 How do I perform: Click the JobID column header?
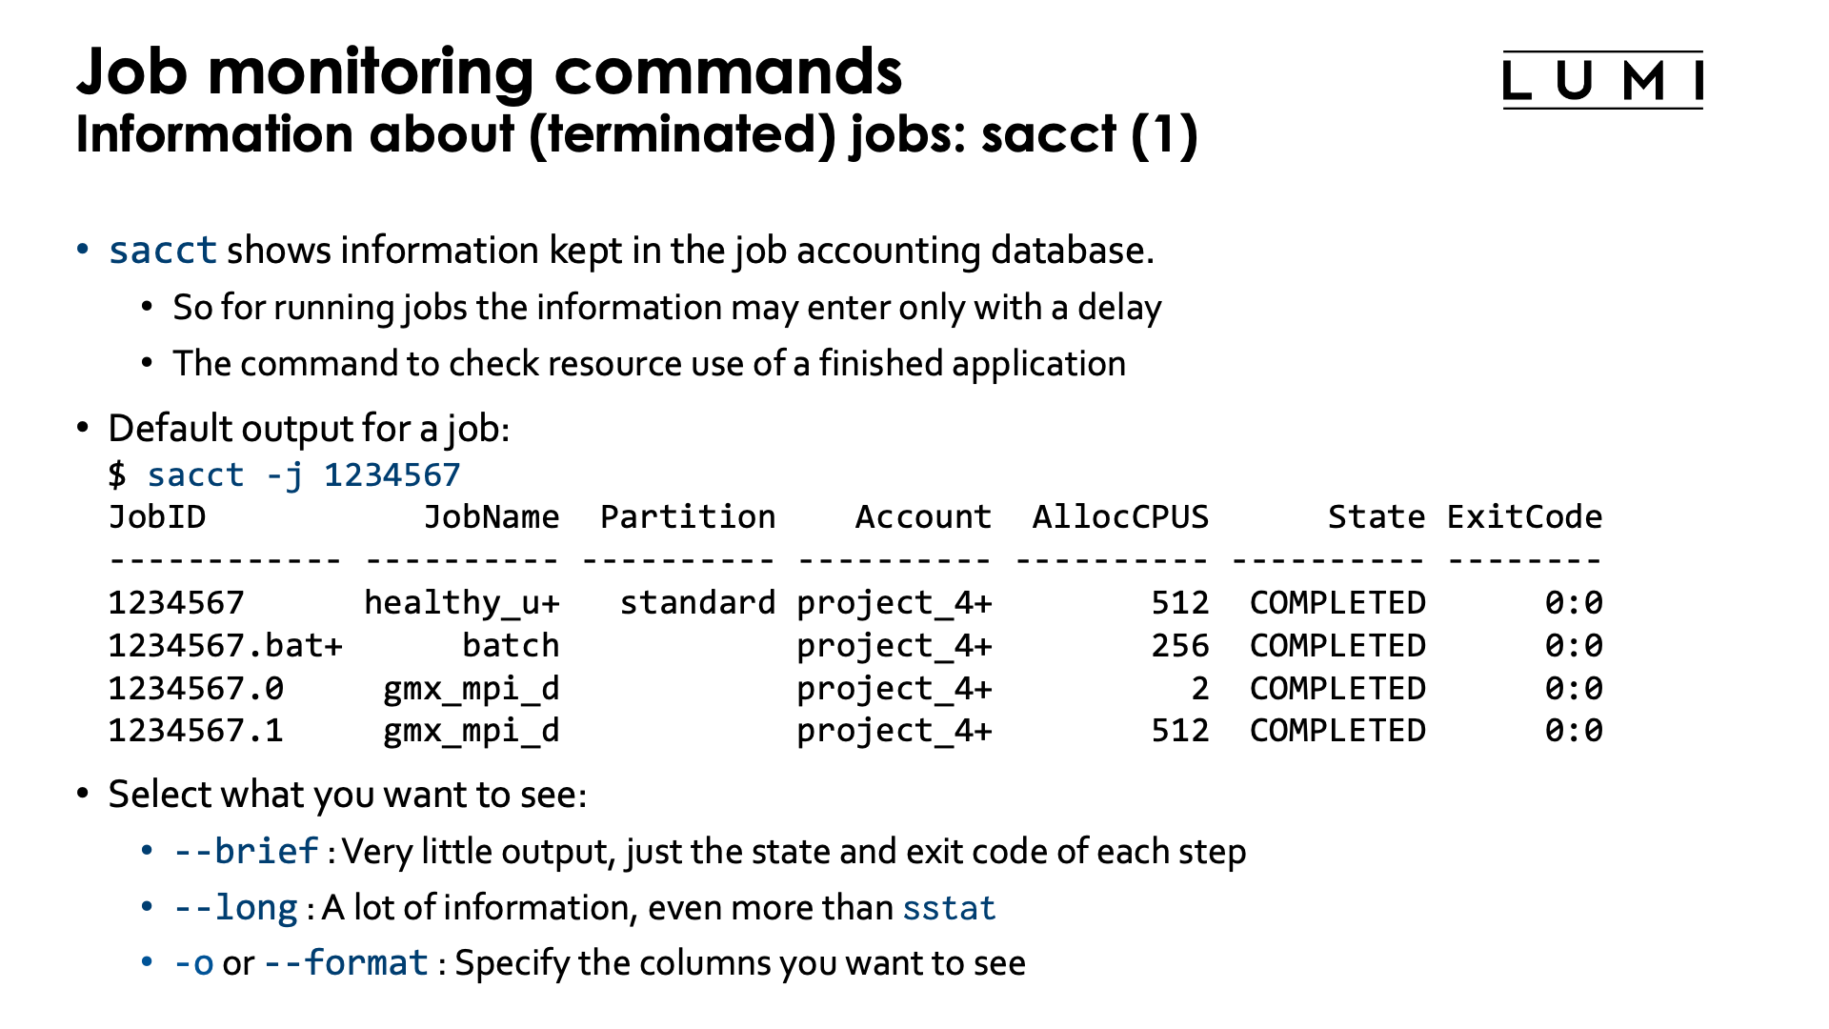(157, 516)
